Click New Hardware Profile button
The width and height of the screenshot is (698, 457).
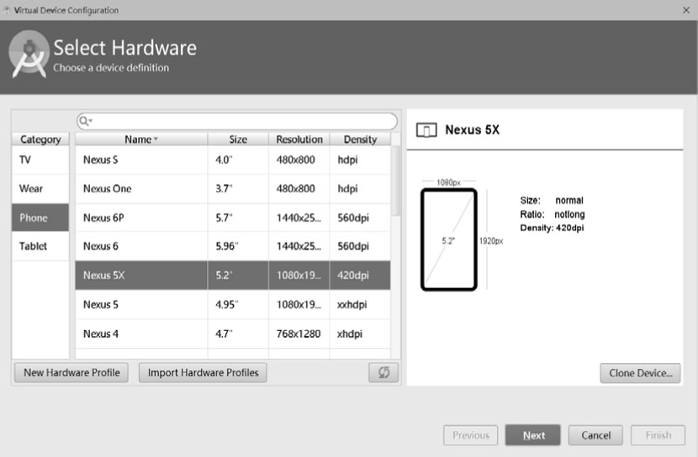pyautogui.click(x=71, y=372)
